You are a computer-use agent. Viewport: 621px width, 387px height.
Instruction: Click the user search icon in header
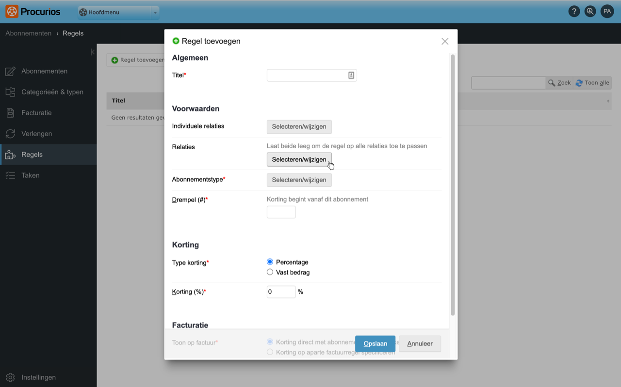[x=590, y=12]
